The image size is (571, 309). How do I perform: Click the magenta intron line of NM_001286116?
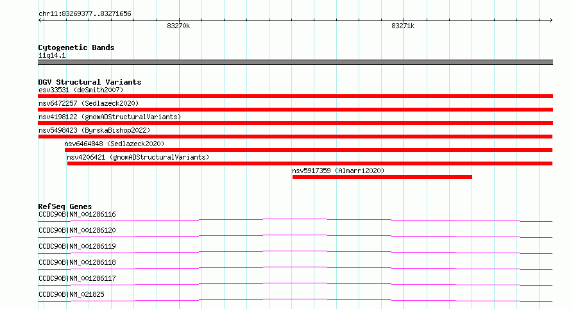coord(295,219)
